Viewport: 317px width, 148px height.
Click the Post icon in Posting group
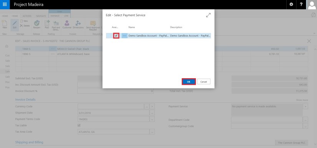pyautogui.click(x=47, y=25)
